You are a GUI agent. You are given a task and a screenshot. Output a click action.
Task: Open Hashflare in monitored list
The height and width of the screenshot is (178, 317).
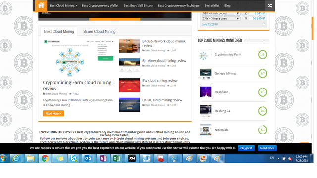click(221, 92)
